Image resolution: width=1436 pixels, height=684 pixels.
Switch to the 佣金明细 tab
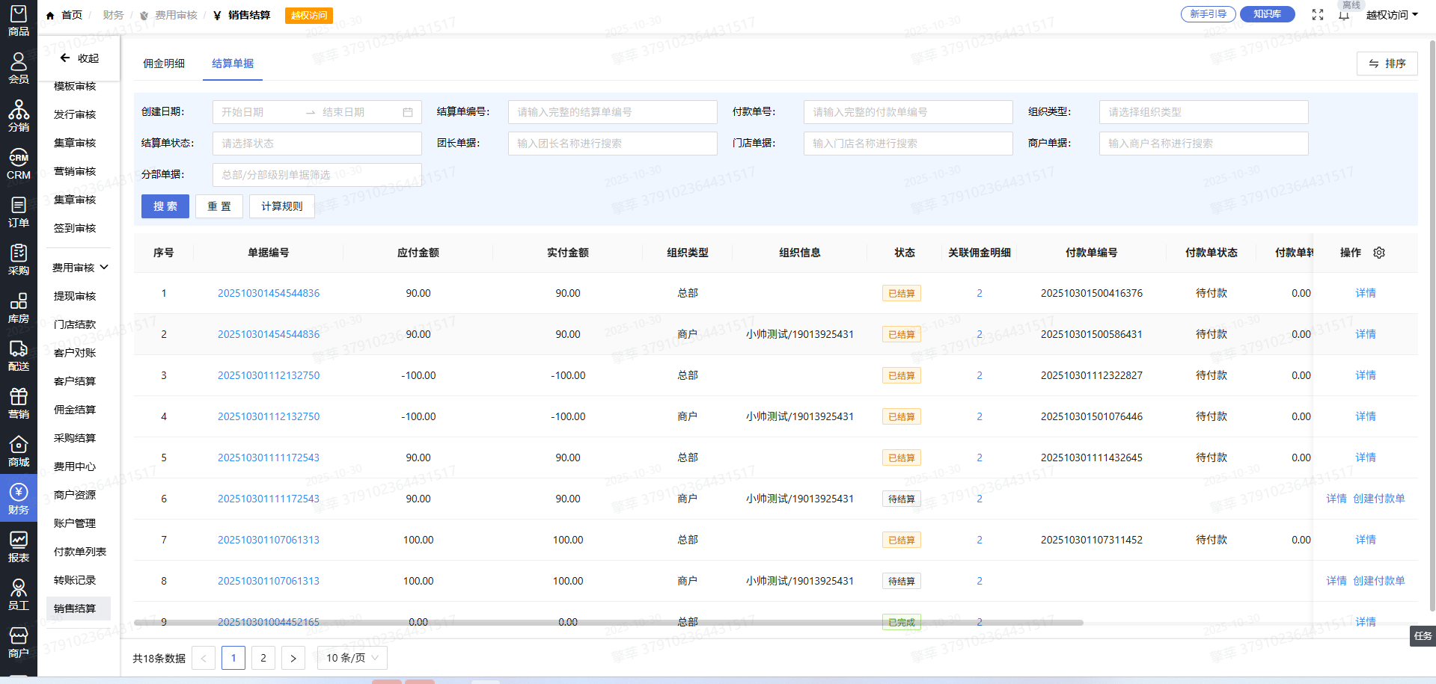164,64
